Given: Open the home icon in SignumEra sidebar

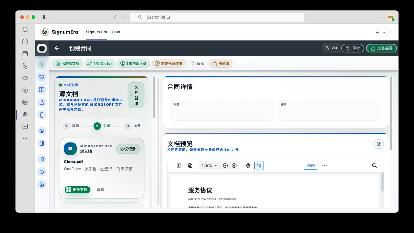Looking at the screenshot, I should [x=42, y=159].
